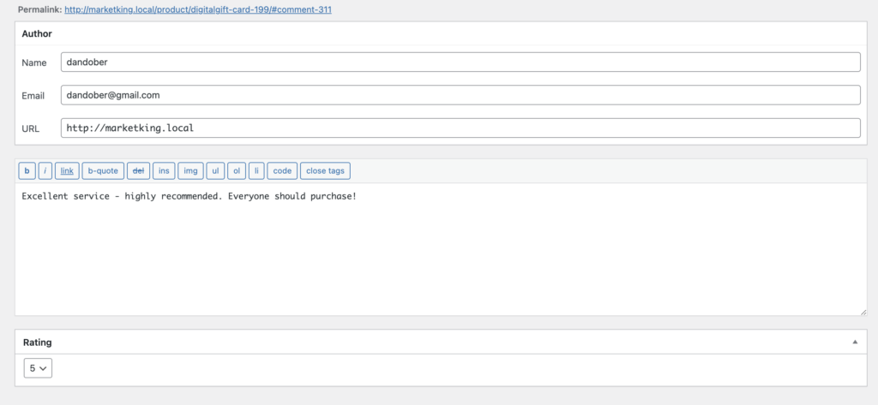878x405 pixels.
Task: Insert code tag with code button
Action: pos(282,170)
